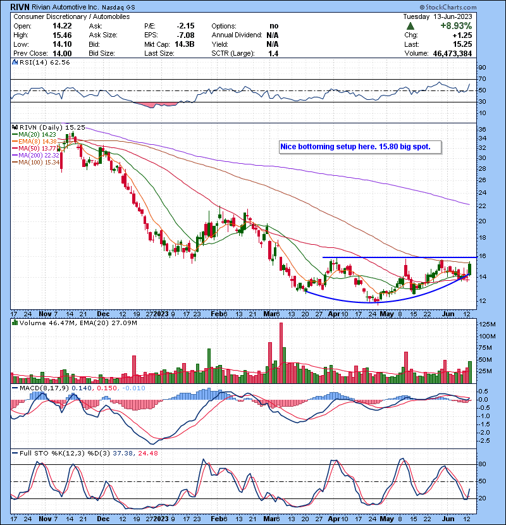
Task: Click the green MA(20) legend line
Action: [15, 134]
